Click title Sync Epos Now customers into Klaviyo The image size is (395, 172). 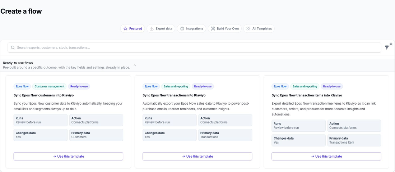tap(43, 95)
